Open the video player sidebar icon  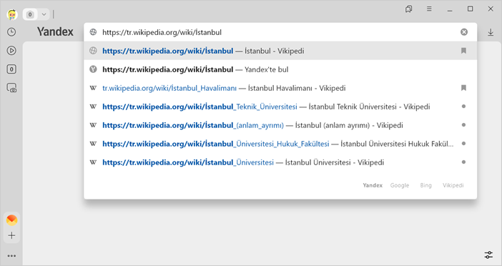pos(11,51)
